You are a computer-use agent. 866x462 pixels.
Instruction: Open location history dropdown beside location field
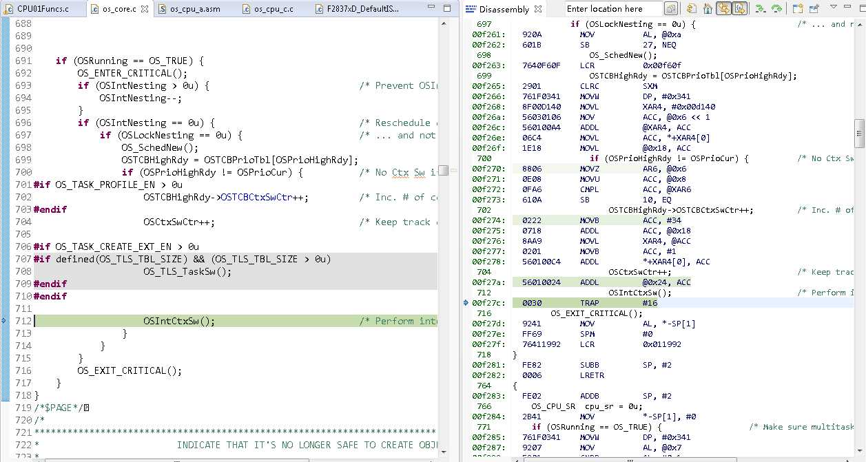pos(672,9)
